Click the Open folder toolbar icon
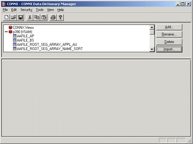 point(14,17)
